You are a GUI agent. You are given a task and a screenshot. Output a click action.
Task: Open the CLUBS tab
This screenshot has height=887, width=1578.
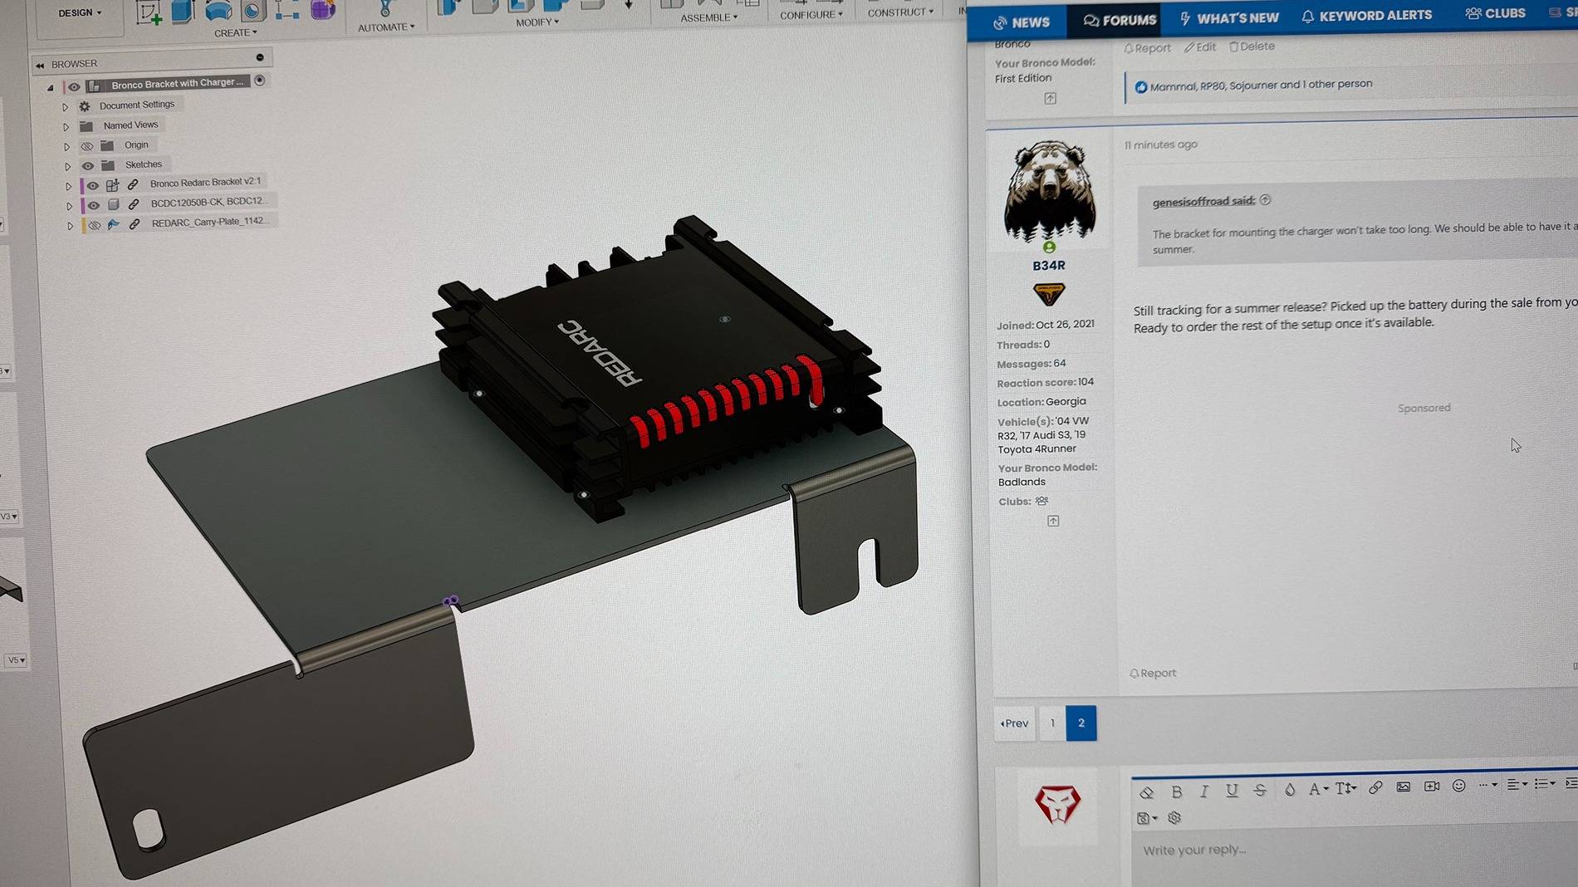pos(1495,13)
